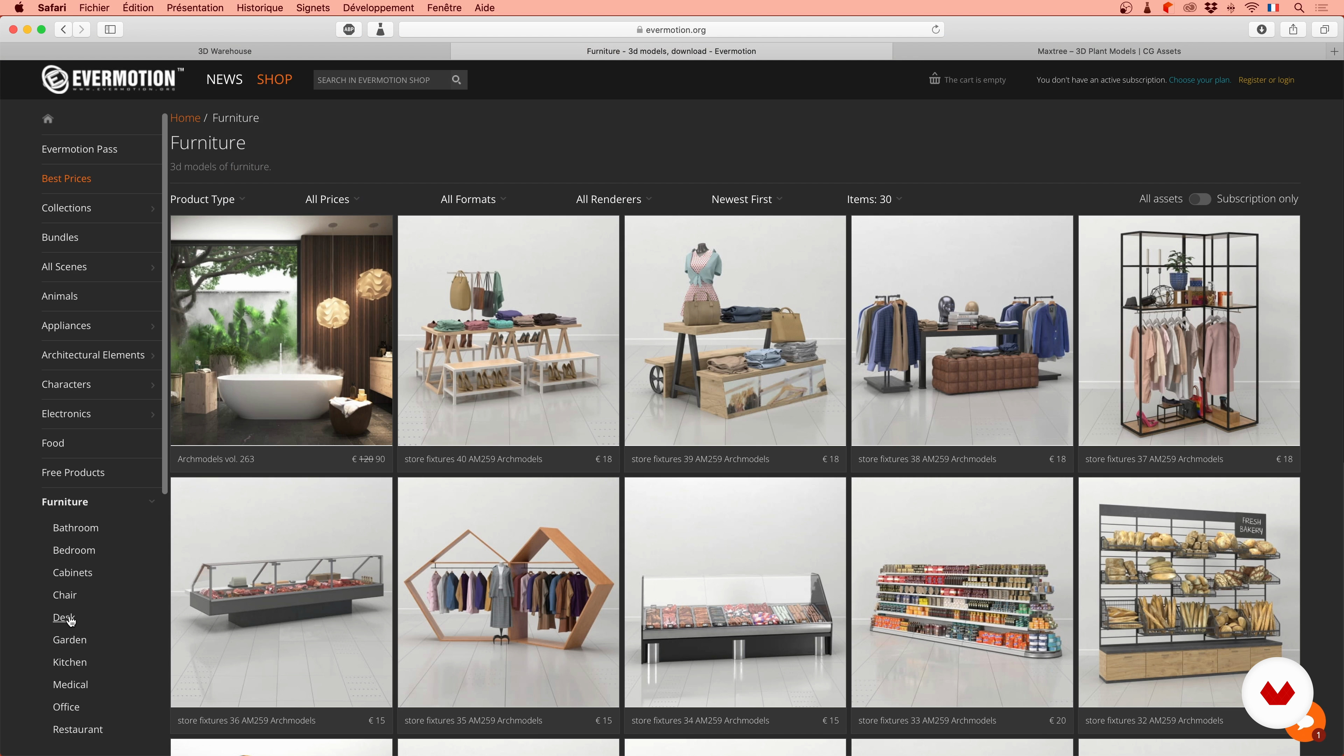The height and width of the screenshot is (756, 1344).
Task: Click the French flag input source icon
Action: click(x=1273, y=8)
